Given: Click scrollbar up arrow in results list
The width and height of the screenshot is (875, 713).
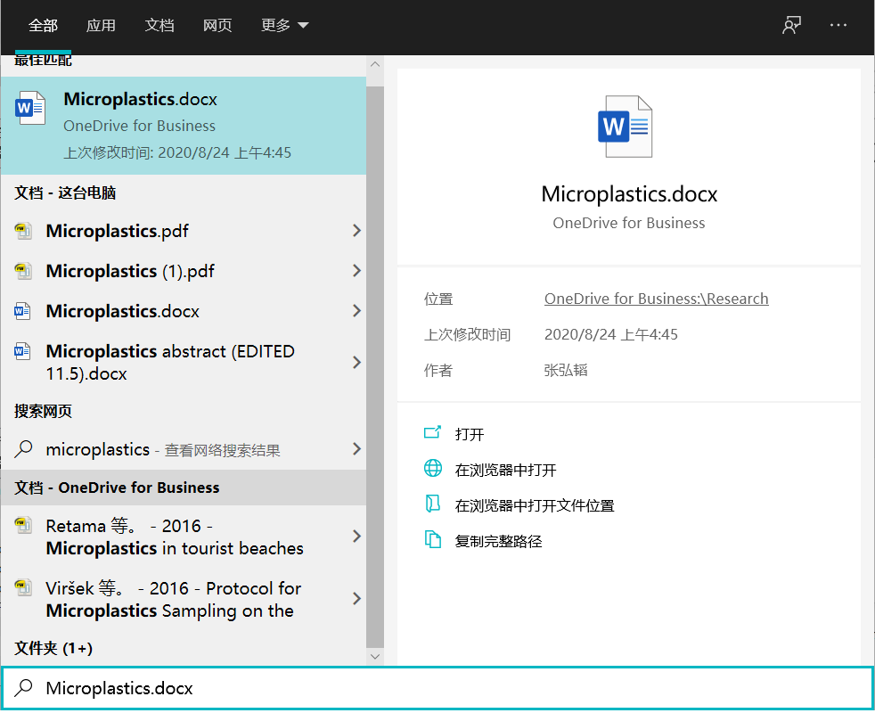Looking at the screenshot, I should (x=375, y=64).
